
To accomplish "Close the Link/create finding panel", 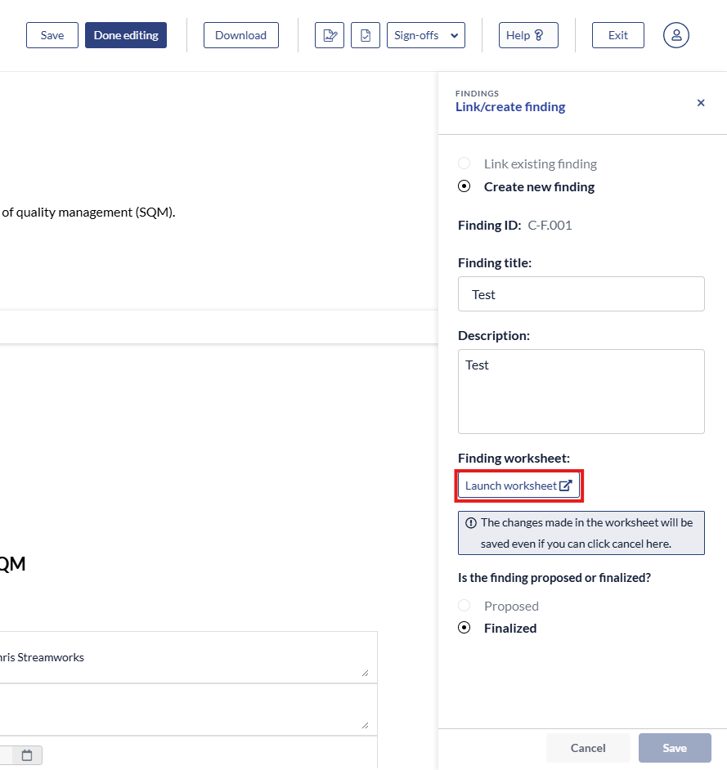I will 701,103.
